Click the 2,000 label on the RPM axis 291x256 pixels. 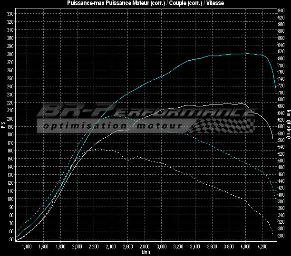click(77, 247)
